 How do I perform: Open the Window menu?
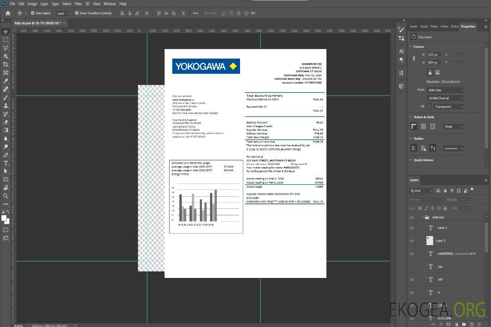pos(110,4)
